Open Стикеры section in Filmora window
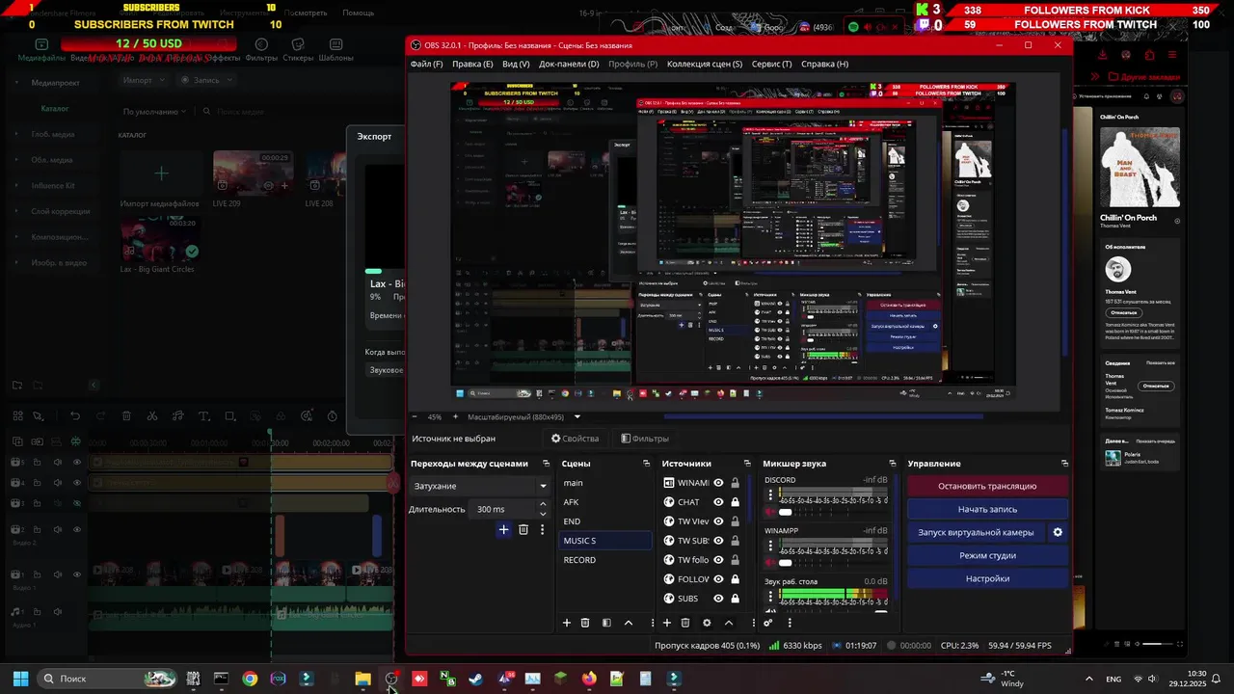Image resolution: width=1234 pixels, height=694 pixels. [299, 51]
